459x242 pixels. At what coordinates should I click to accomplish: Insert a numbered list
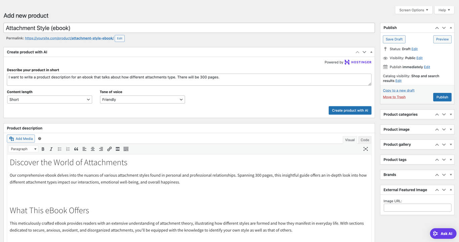click(x=68, y=149)
